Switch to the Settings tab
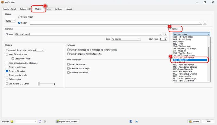Viewport: 217px width, 125px height. point(59,9)
